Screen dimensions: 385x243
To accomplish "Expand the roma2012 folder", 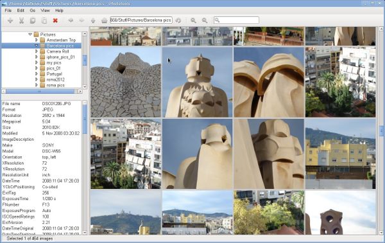I will coord(37,80).
